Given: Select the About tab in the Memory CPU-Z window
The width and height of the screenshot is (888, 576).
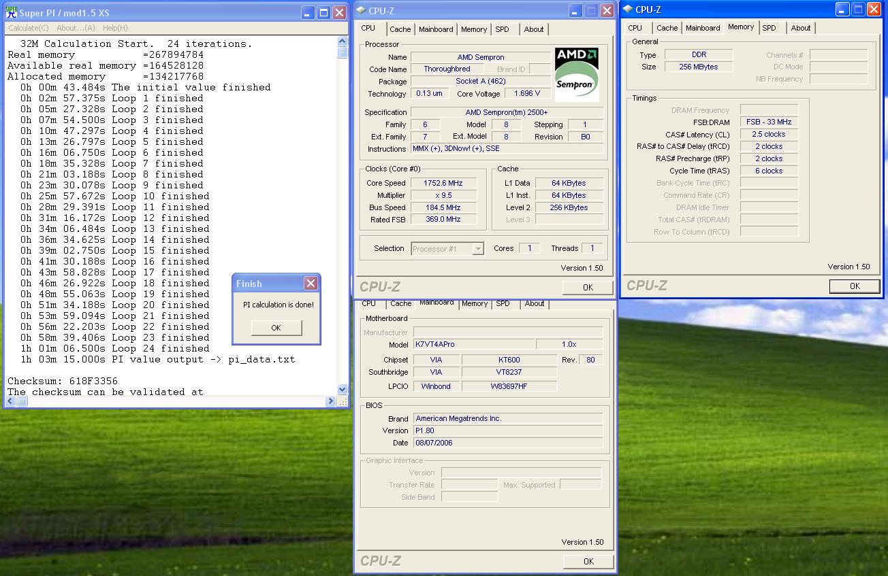Looking at the screenshot, I should [801, 28].
